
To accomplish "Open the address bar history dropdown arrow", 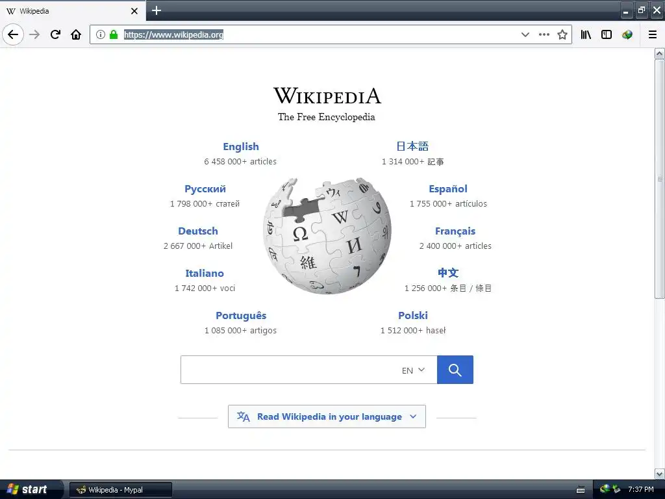I will pos(525,34).
